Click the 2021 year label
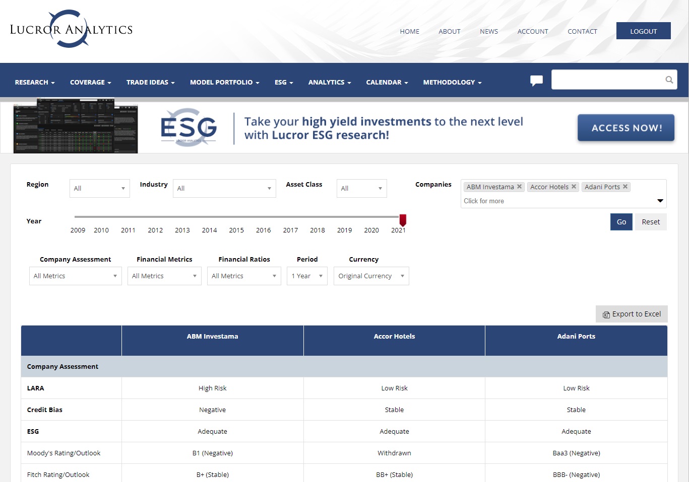The image size is (689, 482). click(398, 230)
